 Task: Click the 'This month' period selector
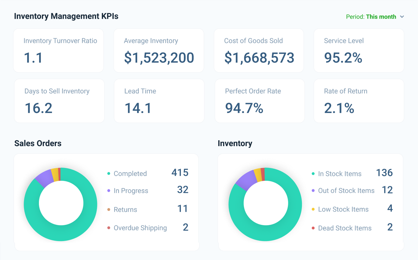(x=381, y=17)
